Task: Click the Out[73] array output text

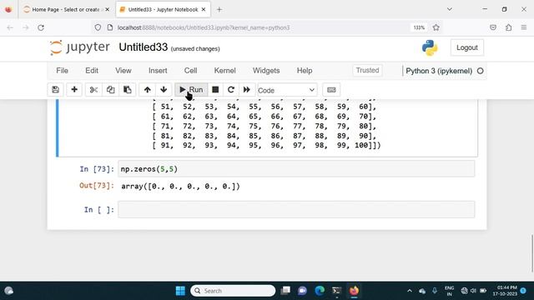Action: [x=180, y=187]
